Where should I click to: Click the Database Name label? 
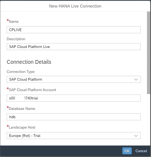[22, 109]
